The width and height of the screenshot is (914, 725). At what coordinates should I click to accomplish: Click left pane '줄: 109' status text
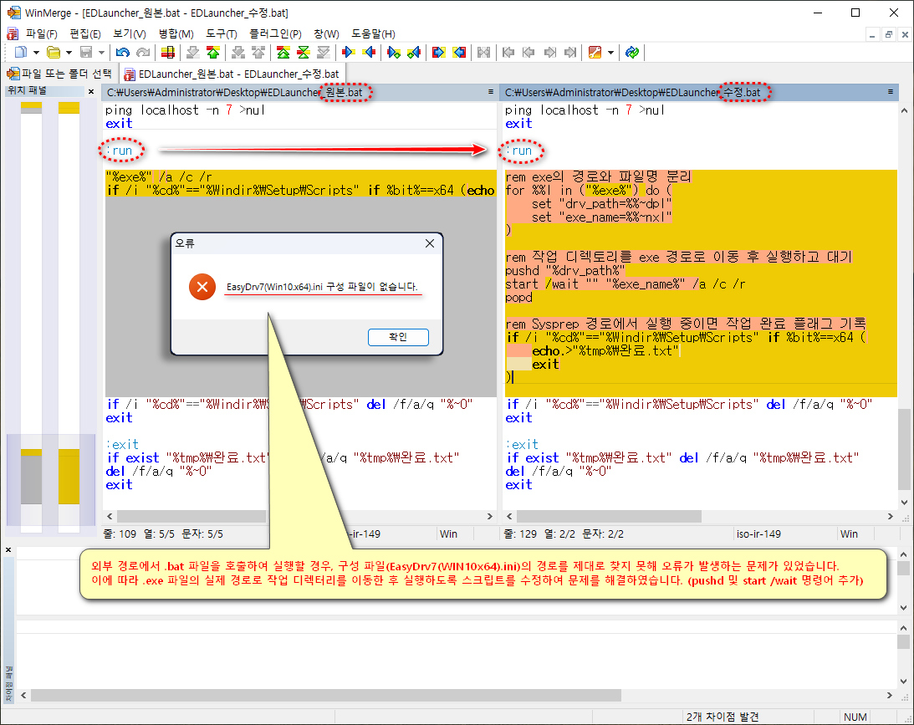[120, 534]
